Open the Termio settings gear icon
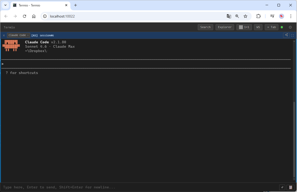 coord(290,27)
